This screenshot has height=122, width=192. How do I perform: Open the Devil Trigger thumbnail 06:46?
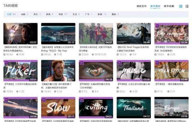pyautogui.click(x=134, y=34)
